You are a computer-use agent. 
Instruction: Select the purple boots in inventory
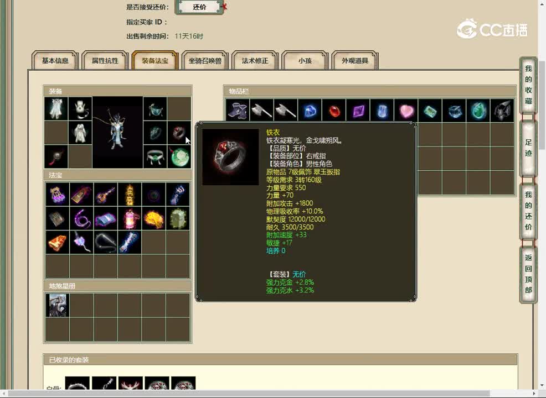point(238,111)
